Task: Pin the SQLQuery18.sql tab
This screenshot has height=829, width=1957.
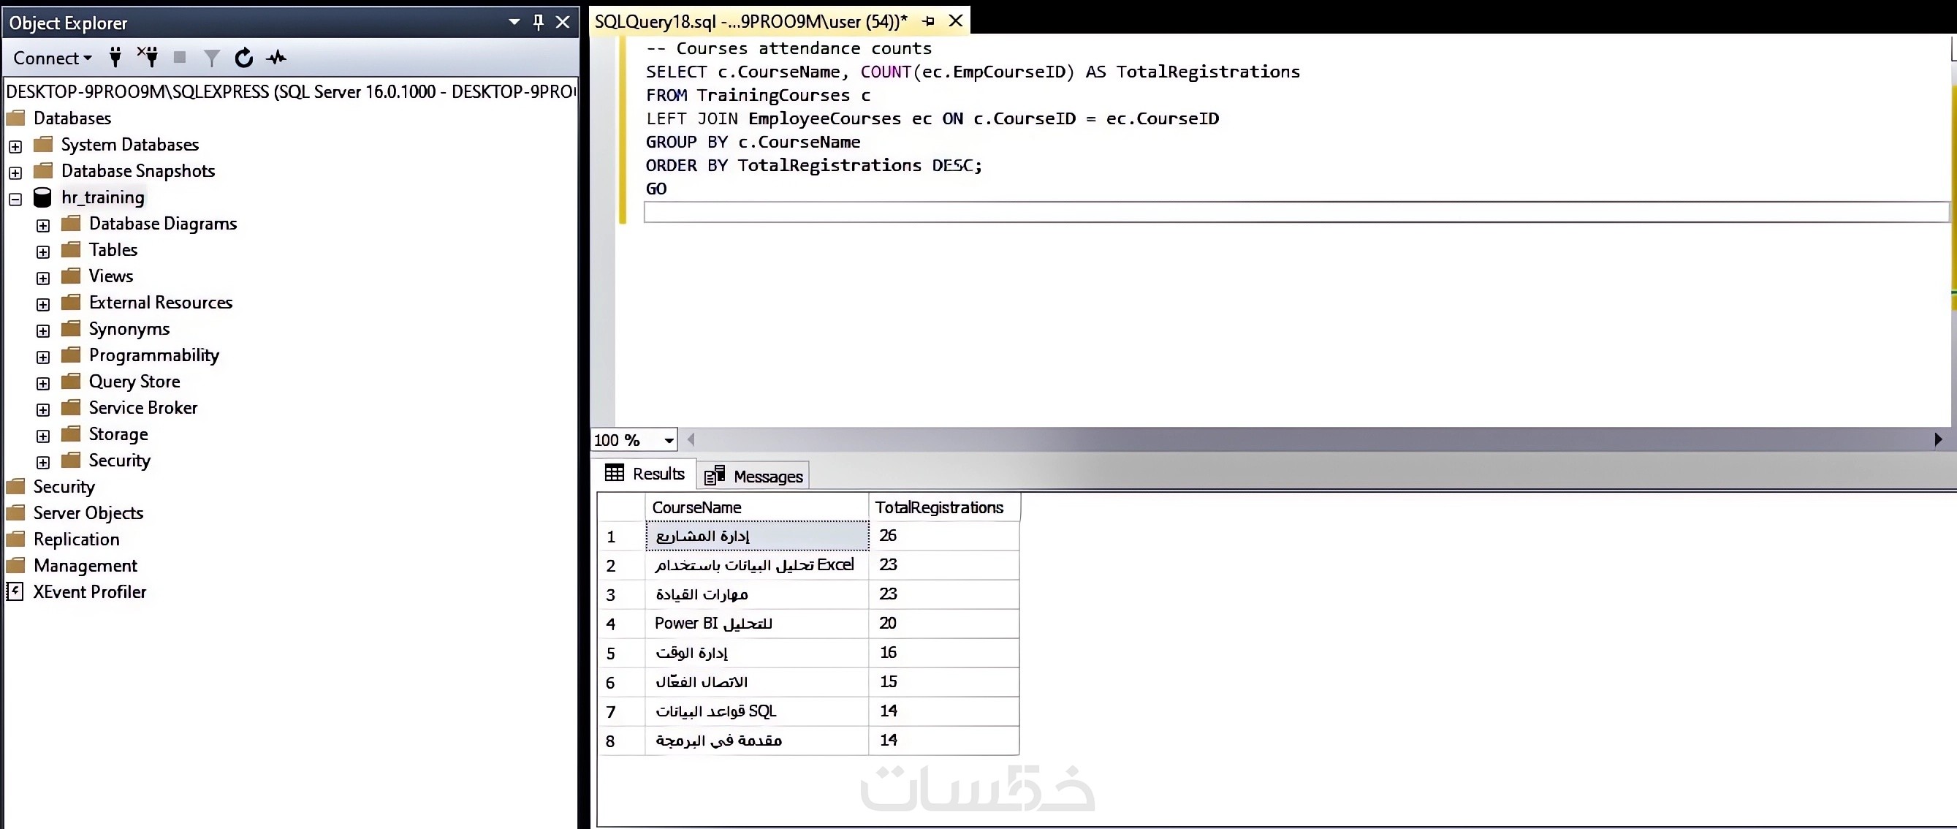Action: click(928, 21)
